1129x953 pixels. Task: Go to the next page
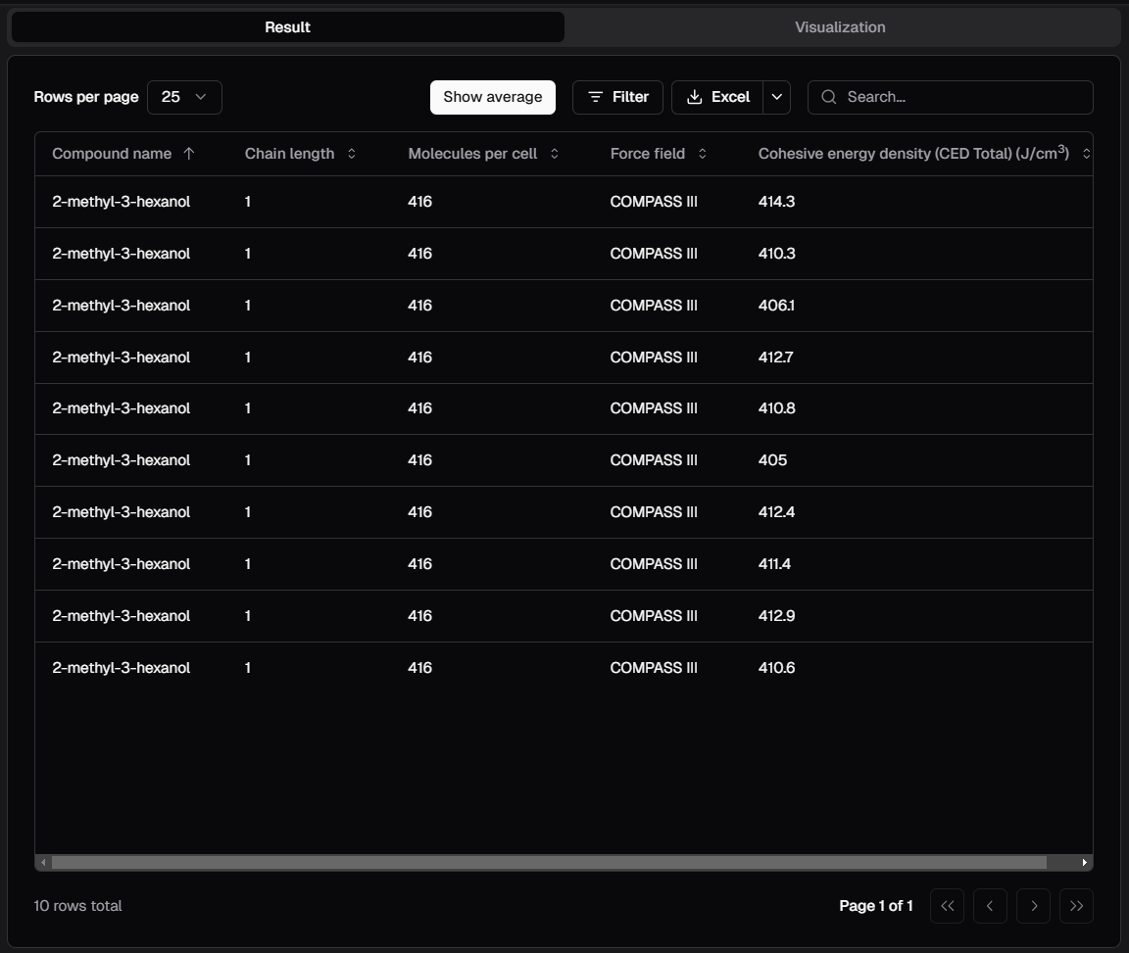point(1033,906)
